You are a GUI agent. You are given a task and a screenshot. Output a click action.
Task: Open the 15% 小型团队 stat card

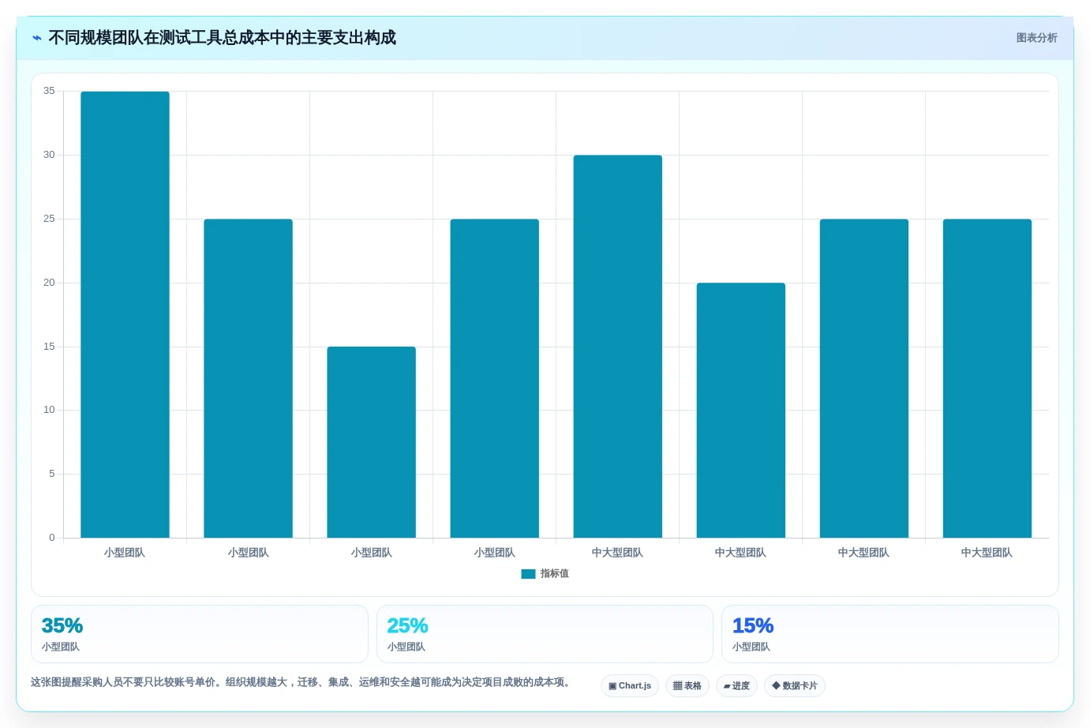point(890,634)
